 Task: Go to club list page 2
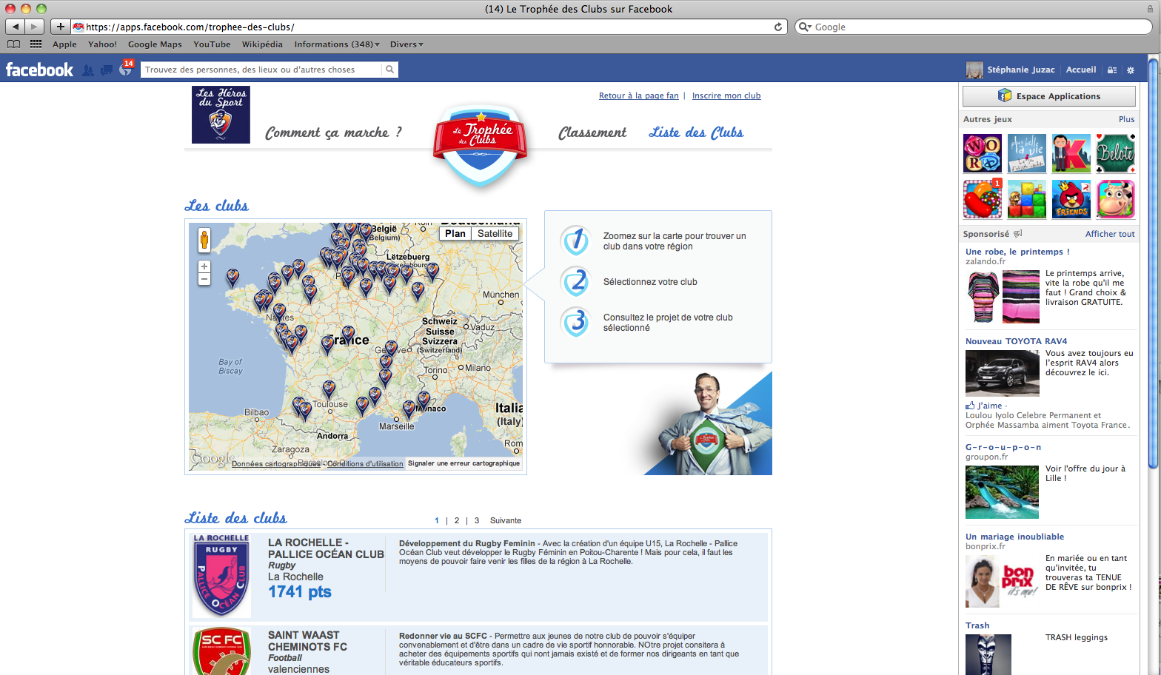coord(457,520)
